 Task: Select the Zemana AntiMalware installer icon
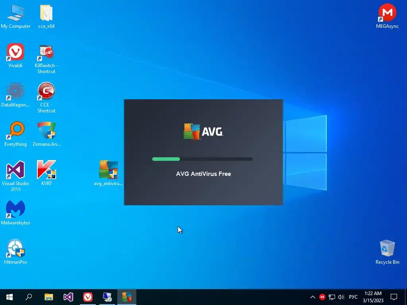(47, 134)
